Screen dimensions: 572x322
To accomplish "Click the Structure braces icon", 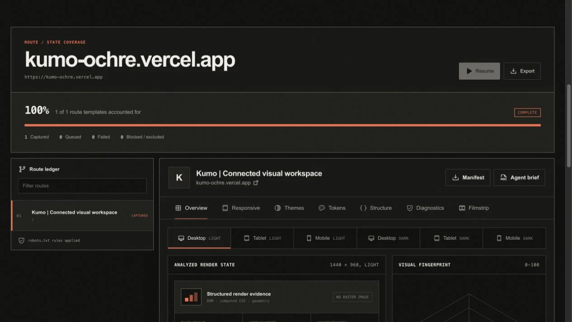I will [363, 208].
